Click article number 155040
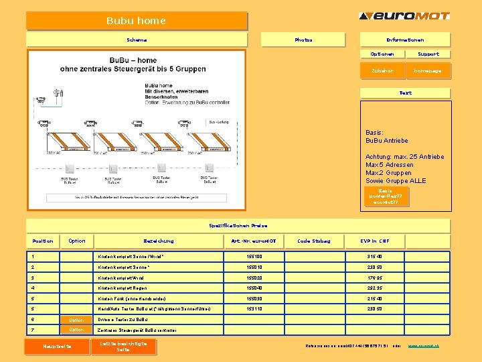Screen dimensions: 482x362 (254, 288)
